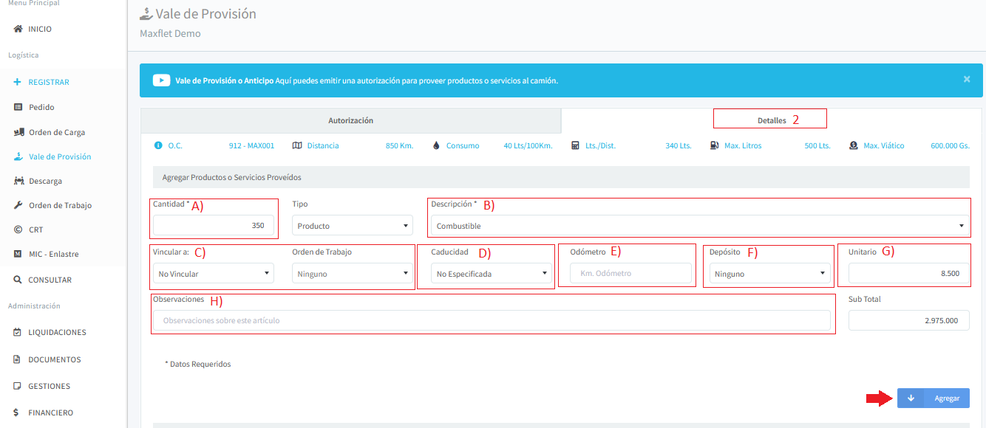Click the Descarga sidebar icon
986x428 pixels.
click(18, 181)
